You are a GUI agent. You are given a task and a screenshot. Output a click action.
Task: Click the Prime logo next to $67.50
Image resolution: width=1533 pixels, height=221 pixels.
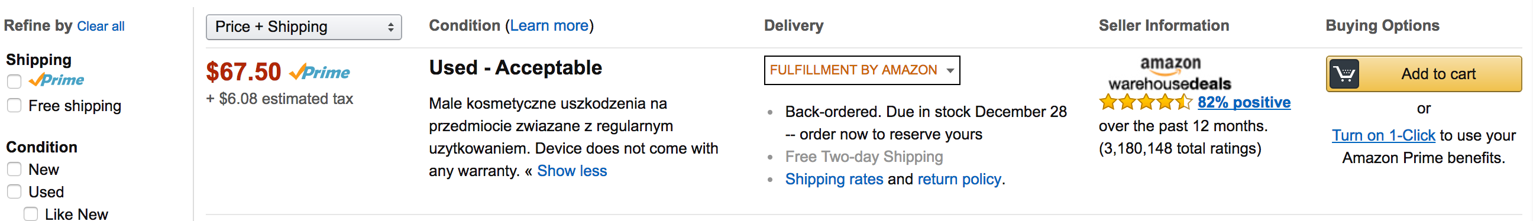pos(319,73)
